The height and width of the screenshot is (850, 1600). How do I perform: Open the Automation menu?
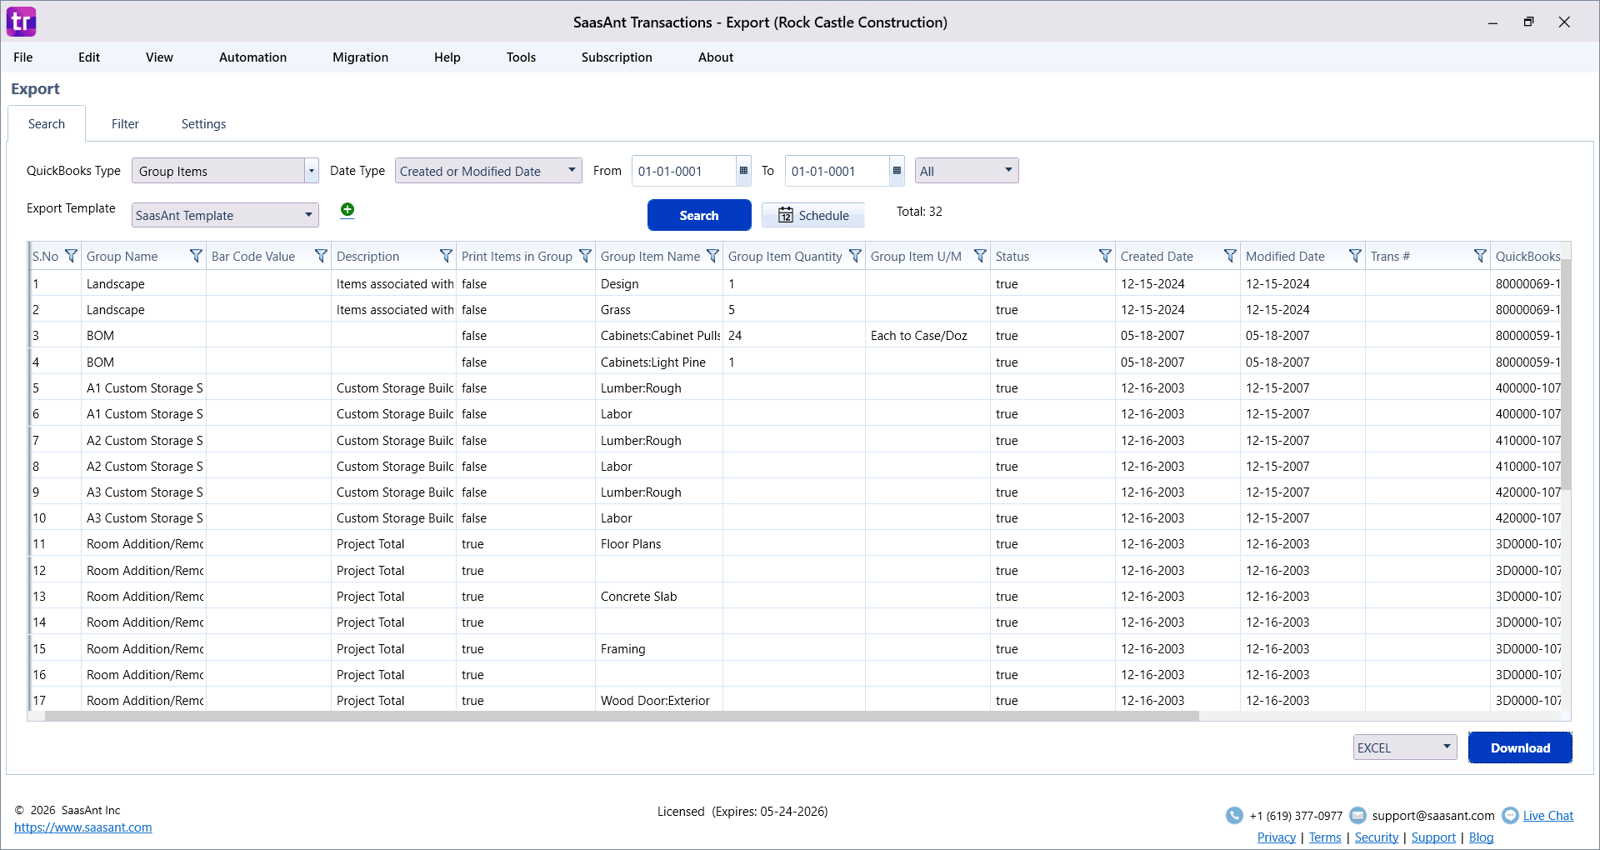click(252, 57)
